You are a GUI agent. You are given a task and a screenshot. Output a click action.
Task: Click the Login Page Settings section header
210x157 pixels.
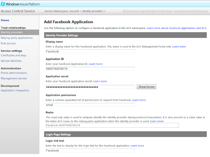point(125,134)
